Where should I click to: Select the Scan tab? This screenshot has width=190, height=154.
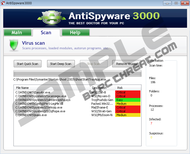pos(46,33)
